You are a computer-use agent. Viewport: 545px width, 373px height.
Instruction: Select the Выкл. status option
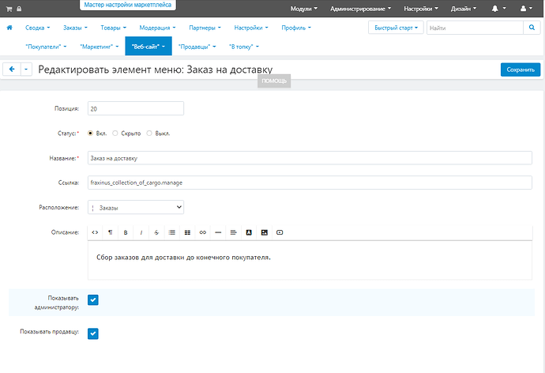click(x=149, y=133)
